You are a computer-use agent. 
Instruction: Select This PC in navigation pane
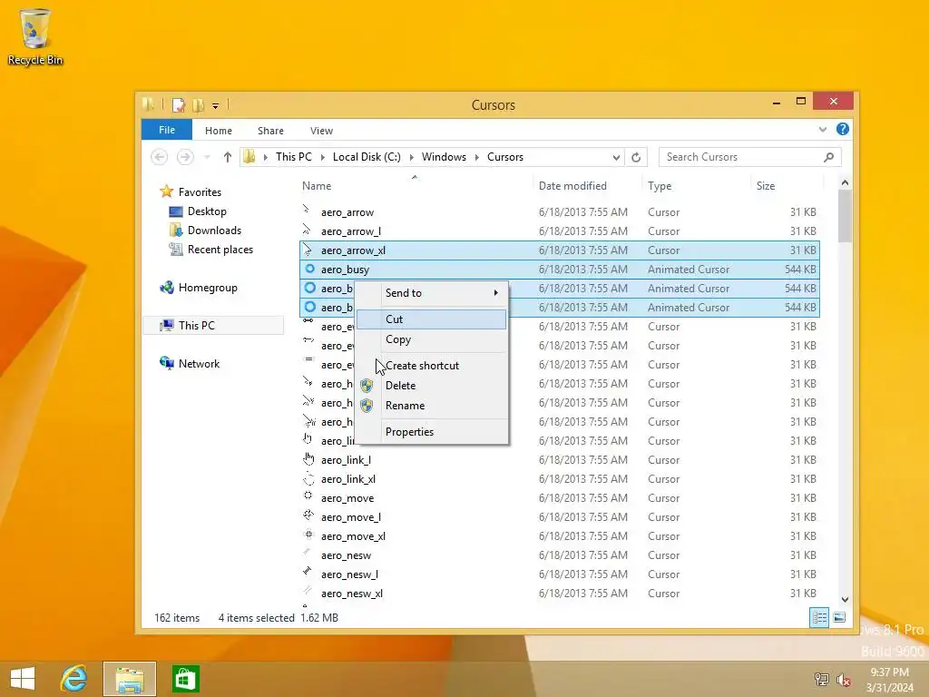(x=196, y=326)
